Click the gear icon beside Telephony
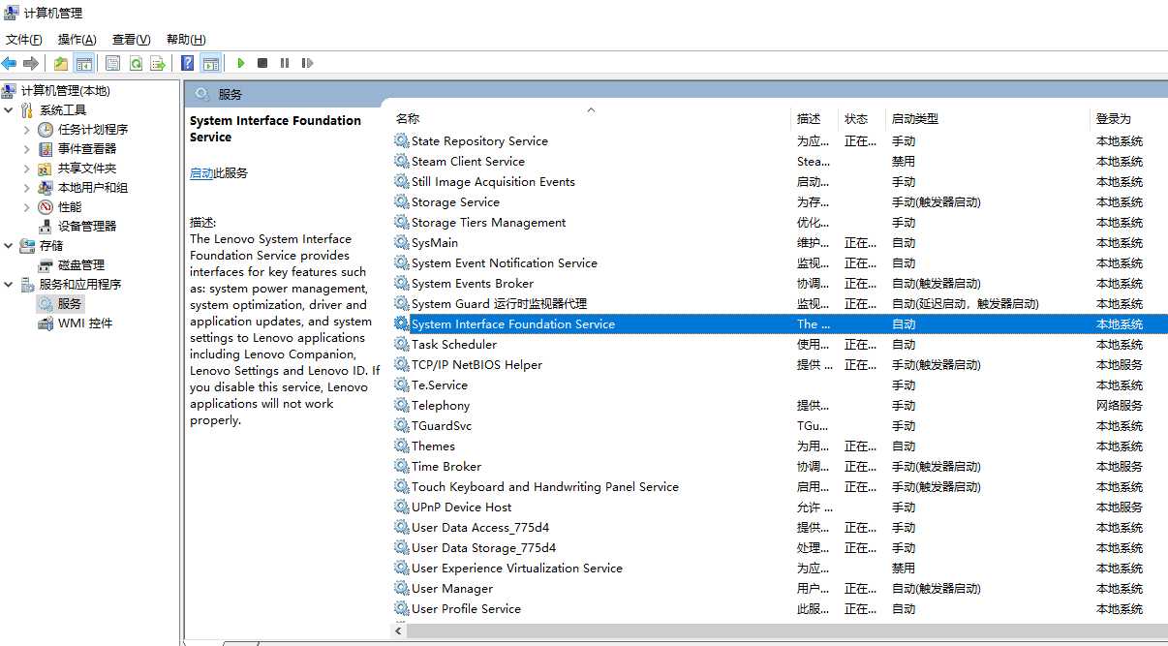 click(402, 406)
